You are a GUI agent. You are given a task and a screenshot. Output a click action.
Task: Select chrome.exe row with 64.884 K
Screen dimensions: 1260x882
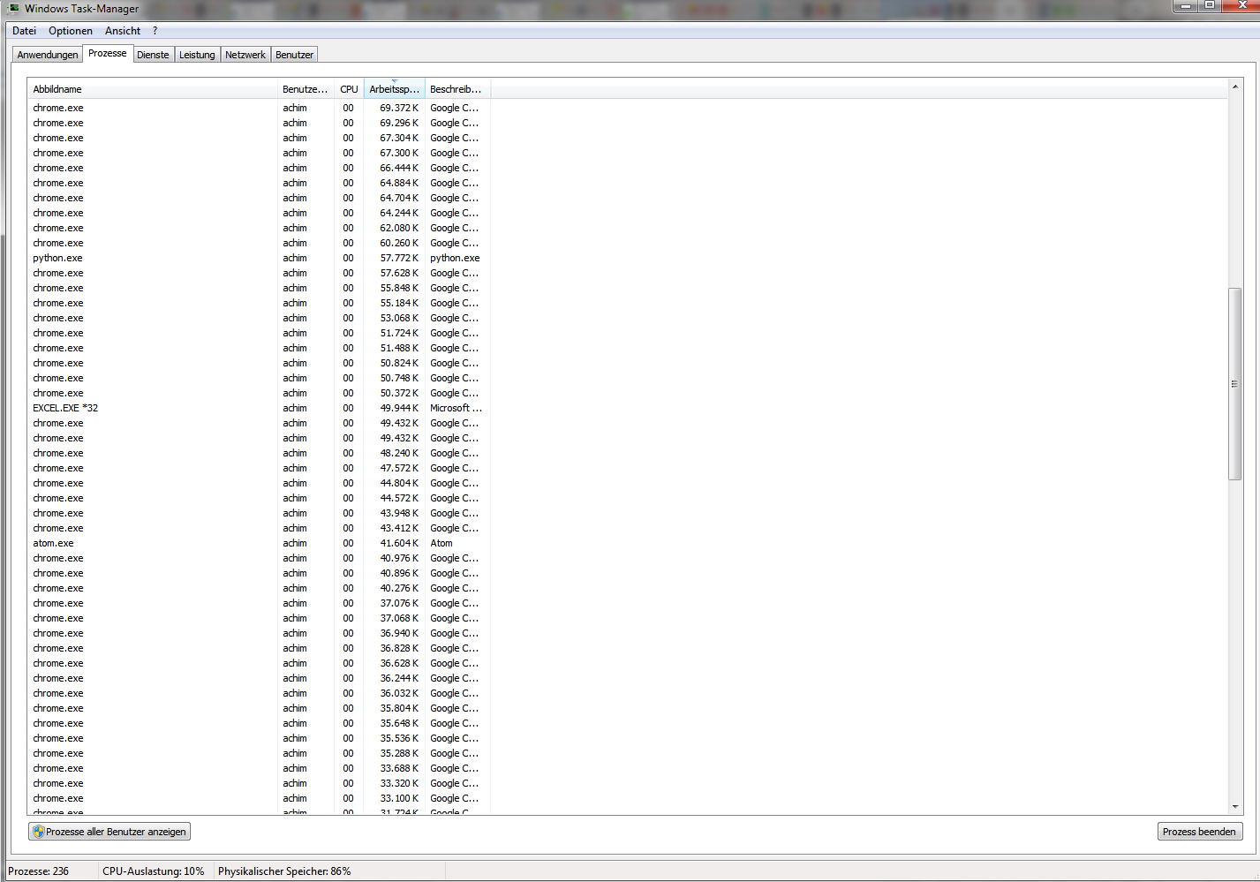[x=259, y=183]
